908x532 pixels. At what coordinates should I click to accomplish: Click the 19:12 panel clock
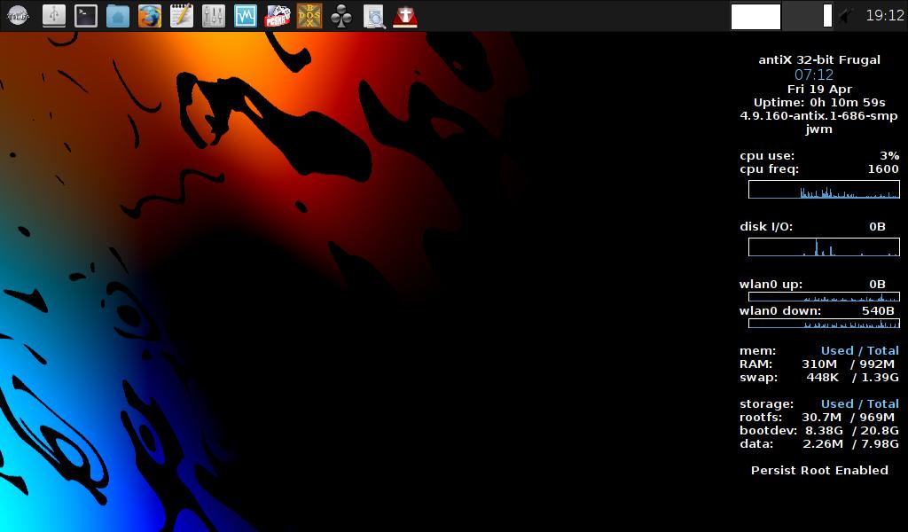(884, 15)
